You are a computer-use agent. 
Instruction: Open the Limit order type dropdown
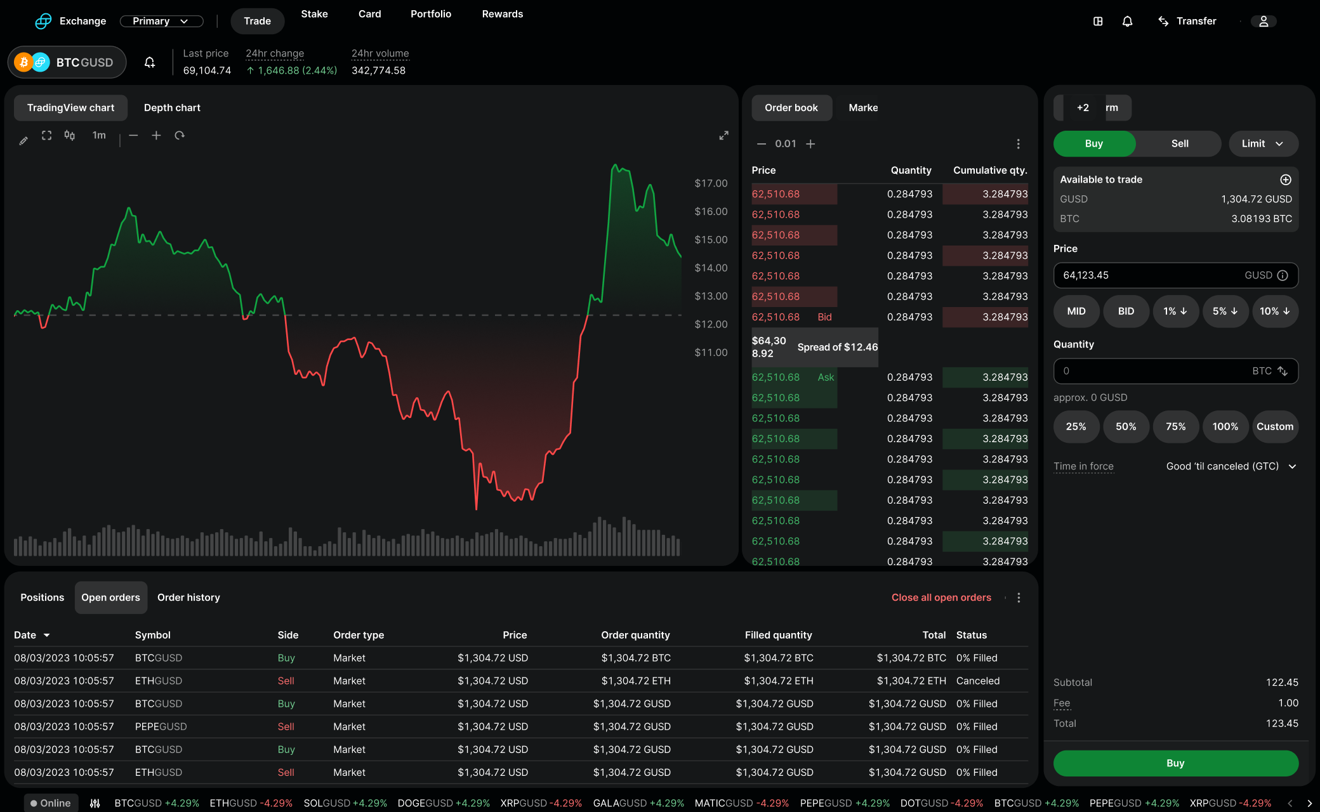coord(1263,144)
